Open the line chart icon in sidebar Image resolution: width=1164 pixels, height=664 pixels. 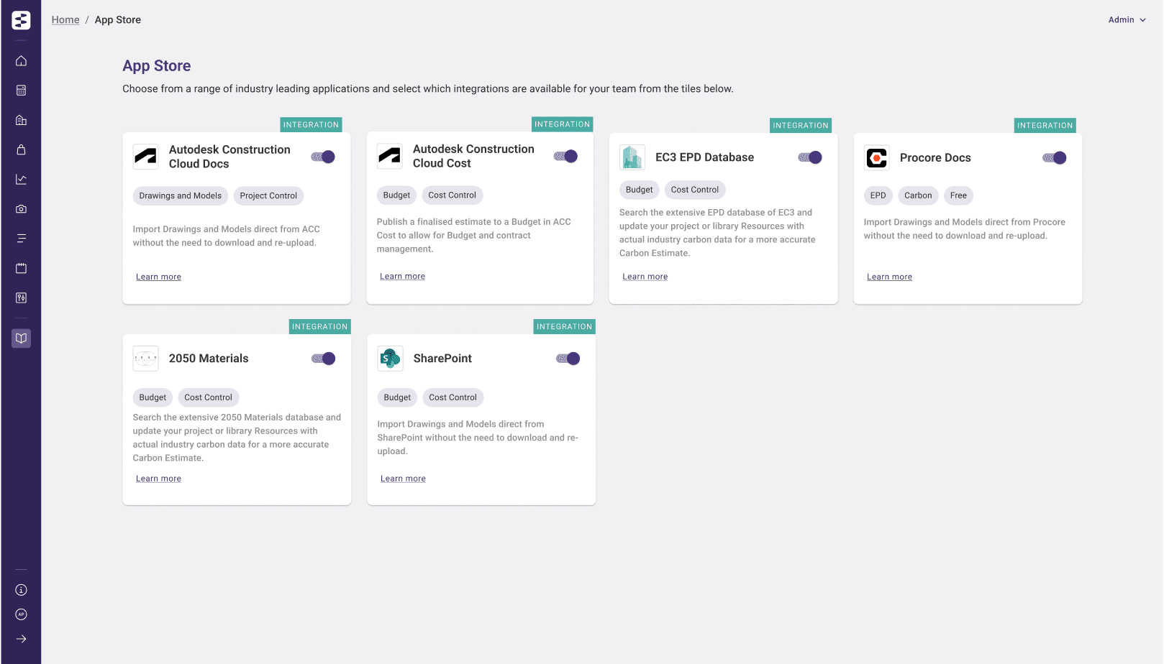coord(22,179)
